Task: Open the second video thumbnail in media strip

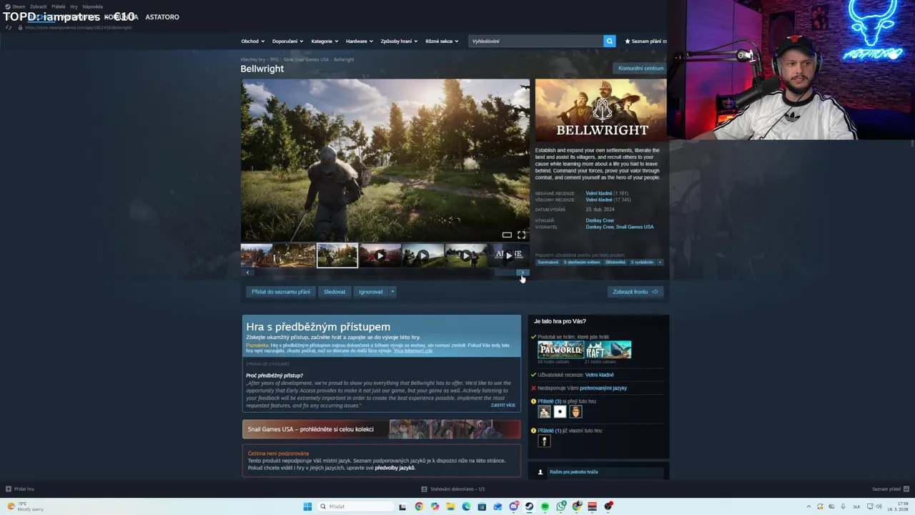Action: coord(423,255)
